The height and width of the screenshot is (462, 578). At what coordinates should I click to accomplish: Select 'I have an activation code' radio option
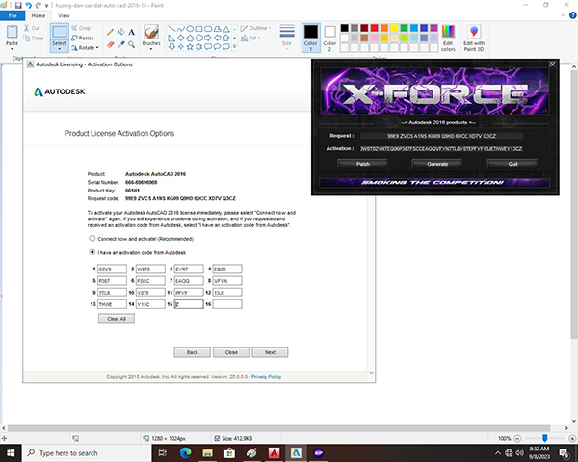pos(92,252)
